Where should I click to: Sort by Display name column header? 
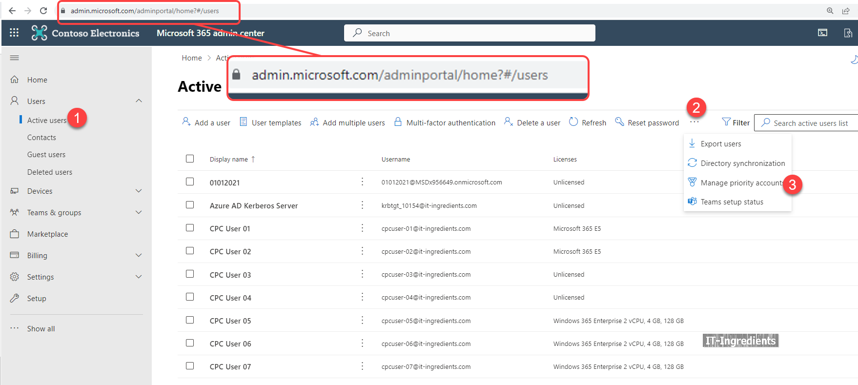(229, 160)
